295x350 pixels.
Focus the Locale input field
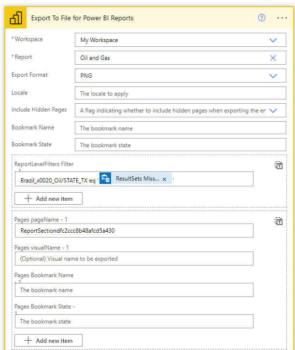(181, 93)
